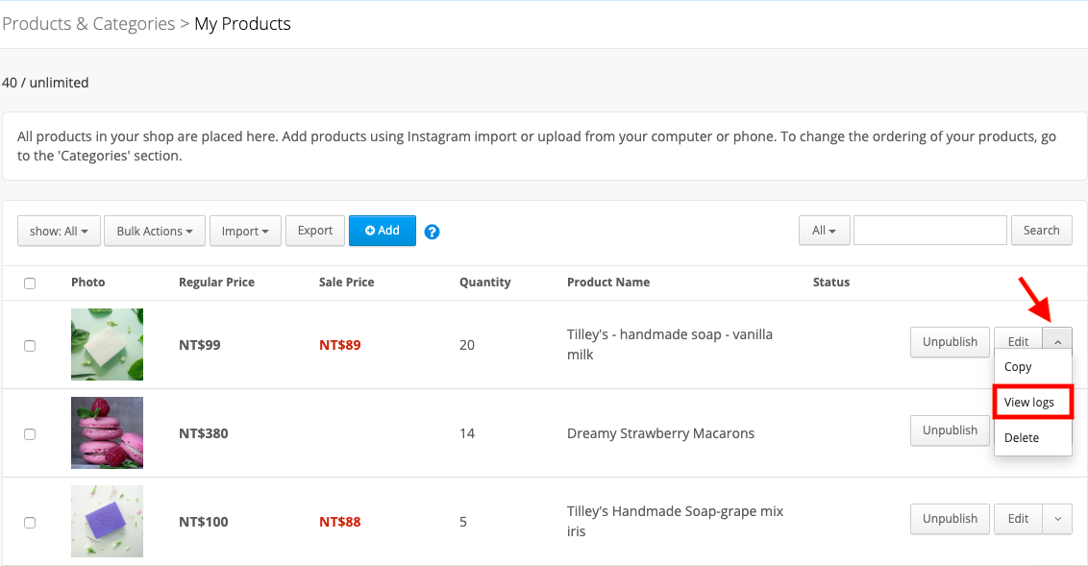
Task: Open the Import dropdown menu
Action: (x=245, y=231)
